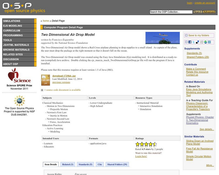The width and height of the screenshot is (219, 175).
Task: Open JS/HTML Materials menu item
Action: 19,45
